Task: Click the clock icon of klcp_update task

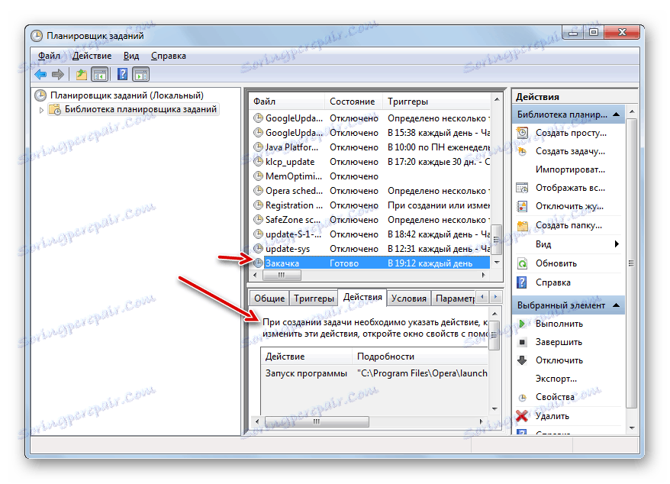Action: pyautogui.click(x=258, y=162)
